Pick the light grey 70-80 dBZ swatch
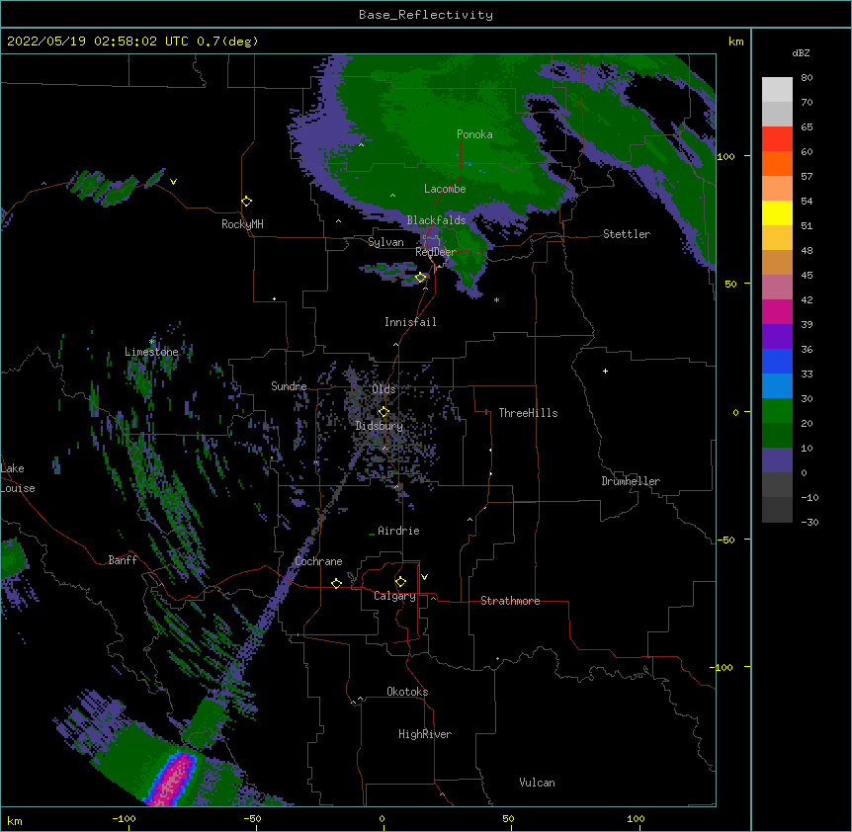 [x=777, y=90]
